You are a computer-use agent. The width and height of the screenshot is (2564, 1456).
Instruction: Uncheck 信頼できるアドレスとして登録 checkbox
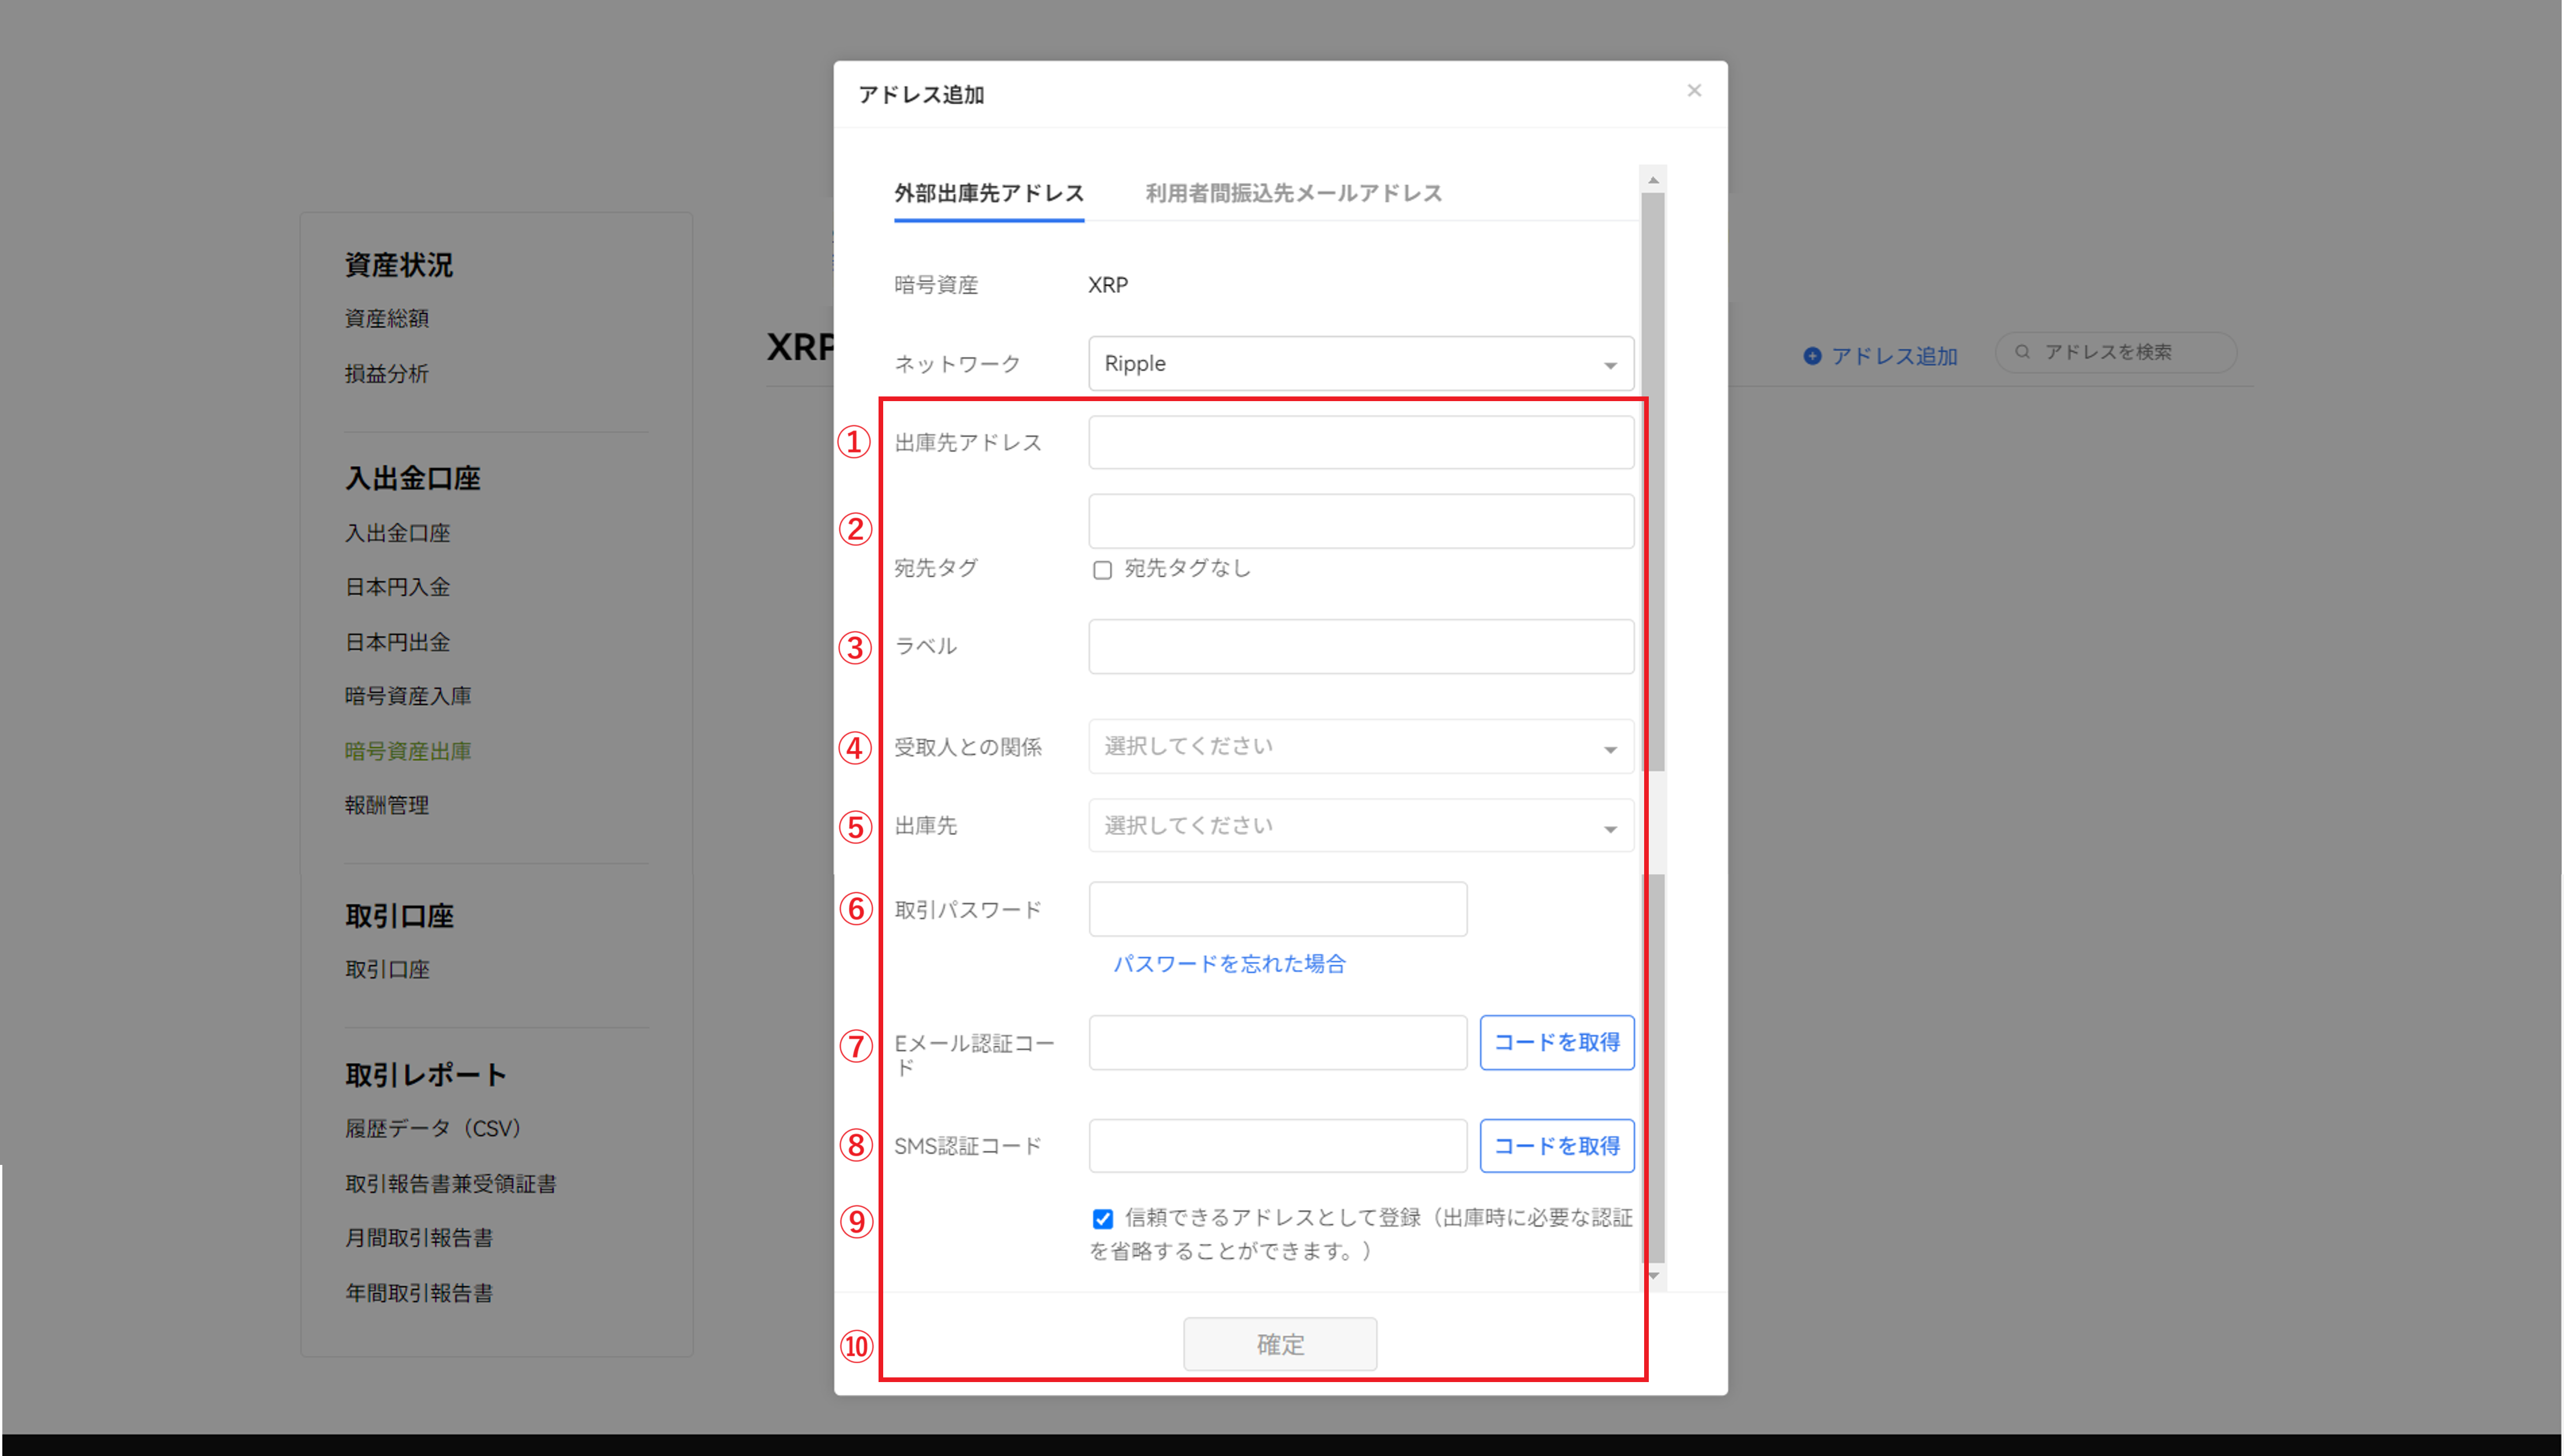1102,1219
